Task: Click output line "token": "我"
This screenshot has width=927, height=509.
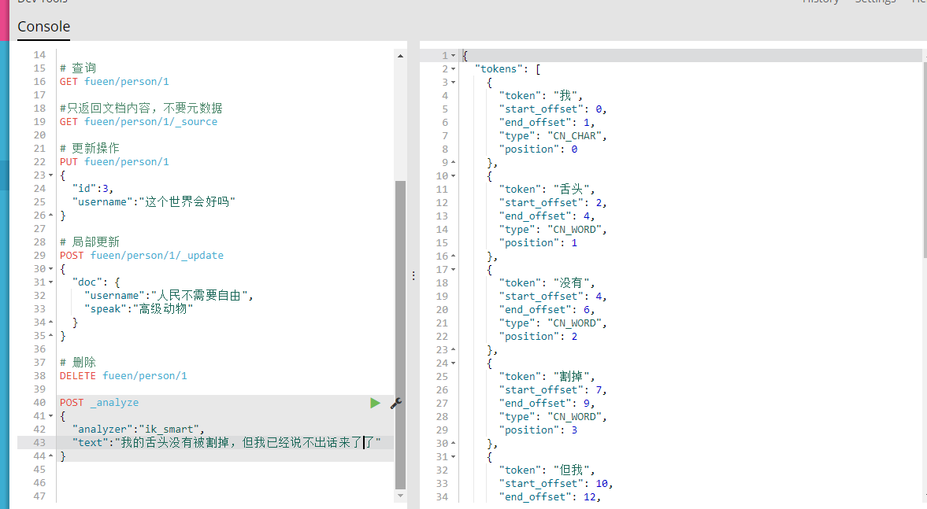Action: point(540,96)
